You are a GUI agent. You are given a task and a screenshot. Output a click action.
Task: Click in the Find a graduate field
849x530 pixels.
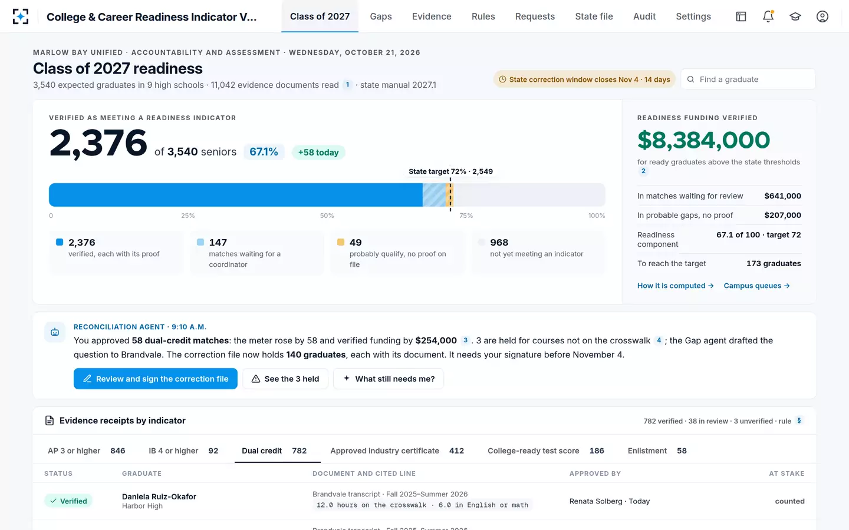coord(748,79)
